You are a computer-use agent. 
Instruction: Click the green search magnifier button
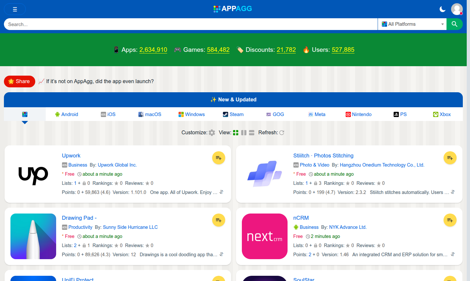point(454,24)
